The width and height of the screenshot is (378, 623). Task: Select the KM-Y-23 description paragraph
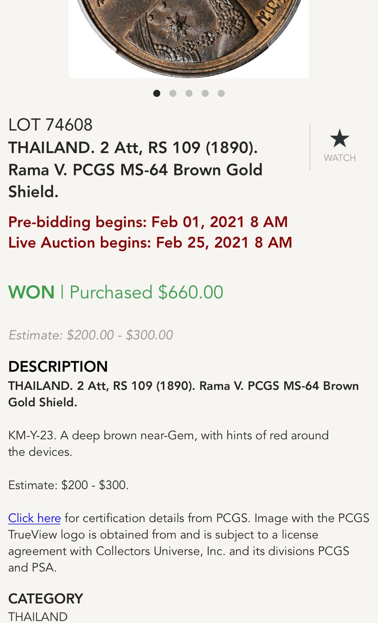[x=168, y=443]
